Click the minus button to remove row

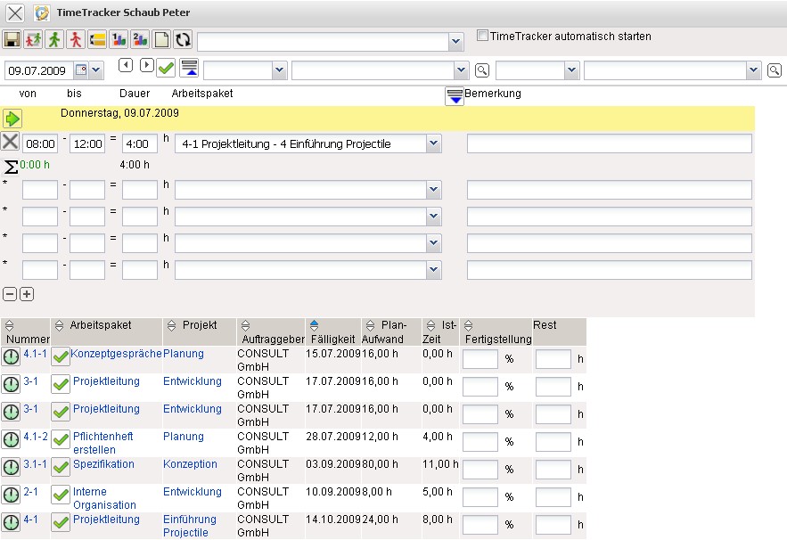point(10,294)
